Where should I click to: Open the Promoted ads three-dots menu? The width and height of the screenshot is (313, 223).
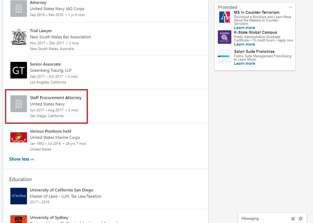pyautogui.click(x=291, y=7)
